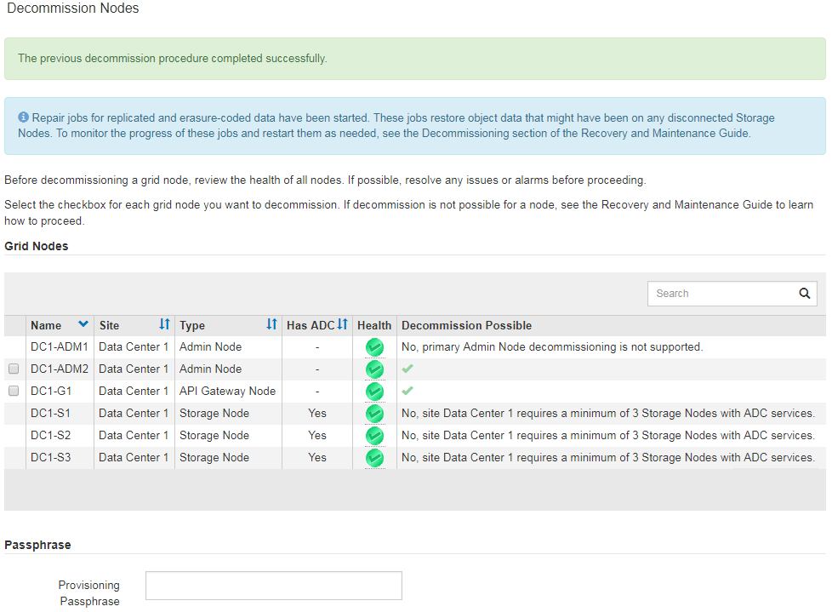Viewport: 832px width, 612px height.
Task: Sort by the Has ADC column arrows
Action: click(x=342, y=324)
